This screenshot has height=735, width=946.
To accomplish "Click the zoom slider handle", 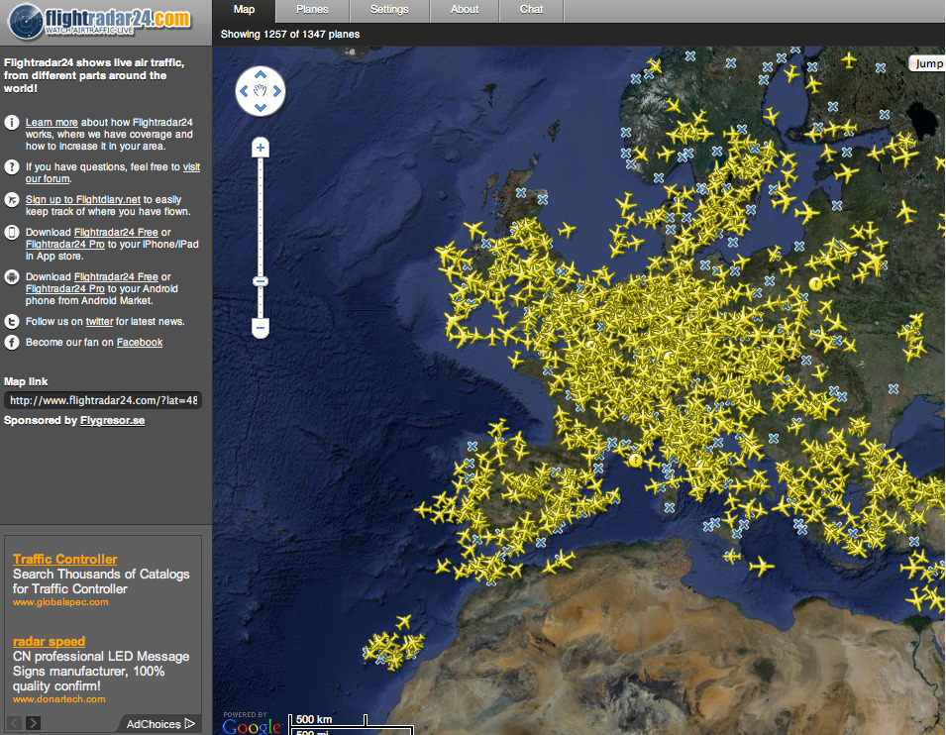I will click(261, 281).
